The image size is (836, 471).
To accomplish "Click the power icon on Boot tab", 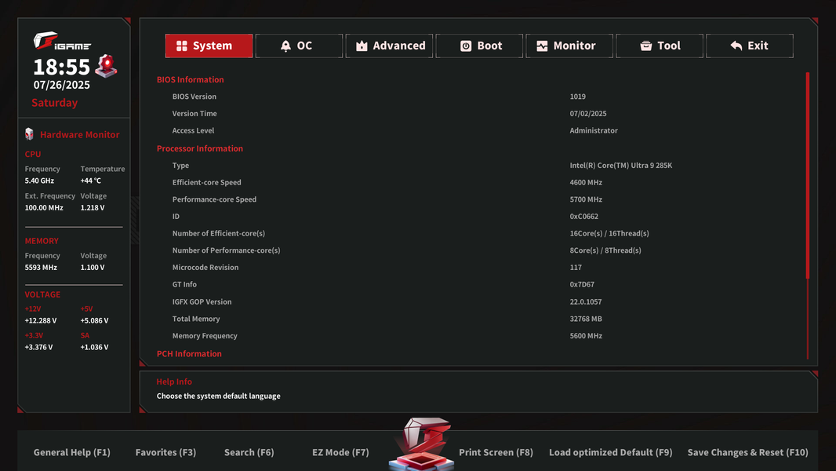I will [466, 46].
